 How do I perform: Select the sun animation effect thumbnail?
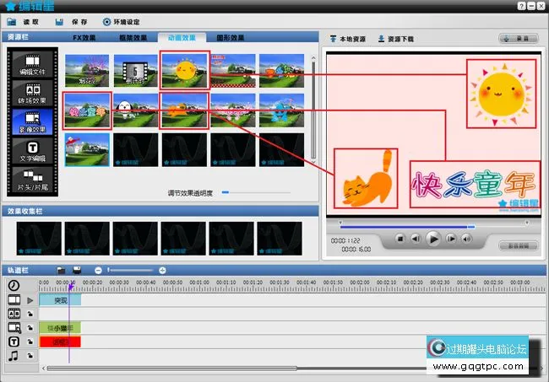(x=185, y=71)
